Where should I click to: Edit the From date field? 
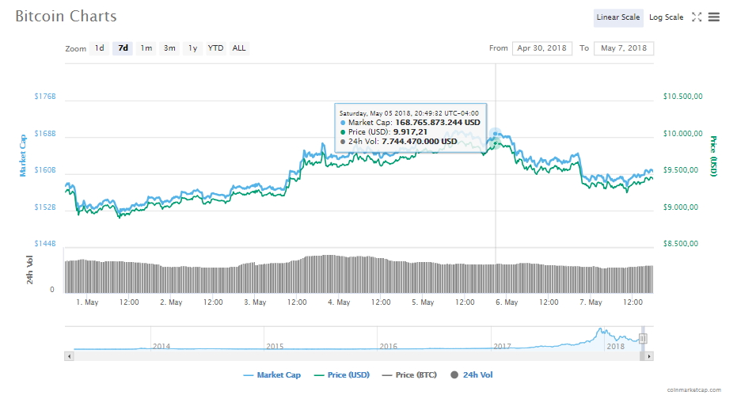[542, 48]
